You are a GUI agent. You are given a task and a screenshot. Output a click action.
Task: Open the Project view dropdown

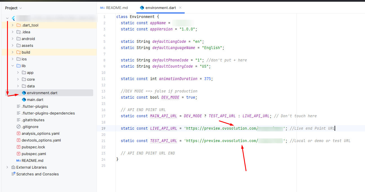pos(14,8)
